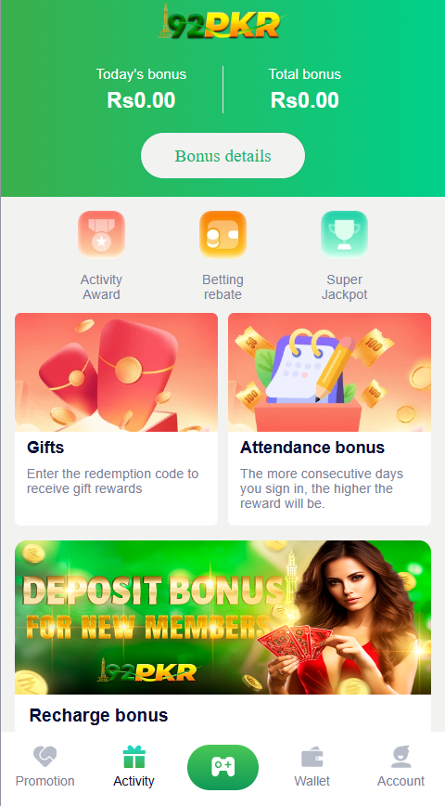The image size is (445, 806).
Task: Click the Bonus details button
Action: click(x=222, y=156)
